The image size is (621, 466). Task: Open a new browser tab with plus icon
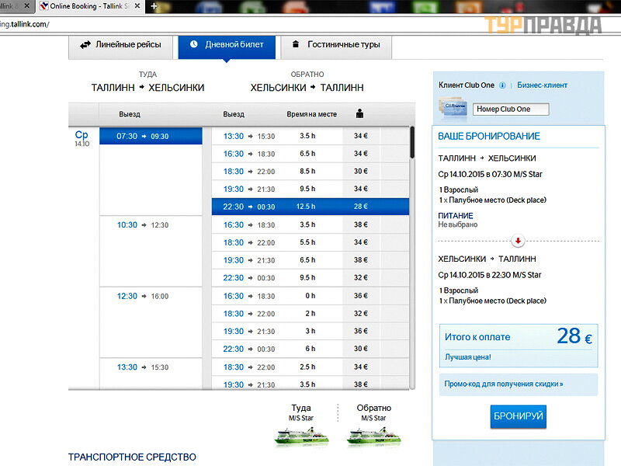[154, 6]
